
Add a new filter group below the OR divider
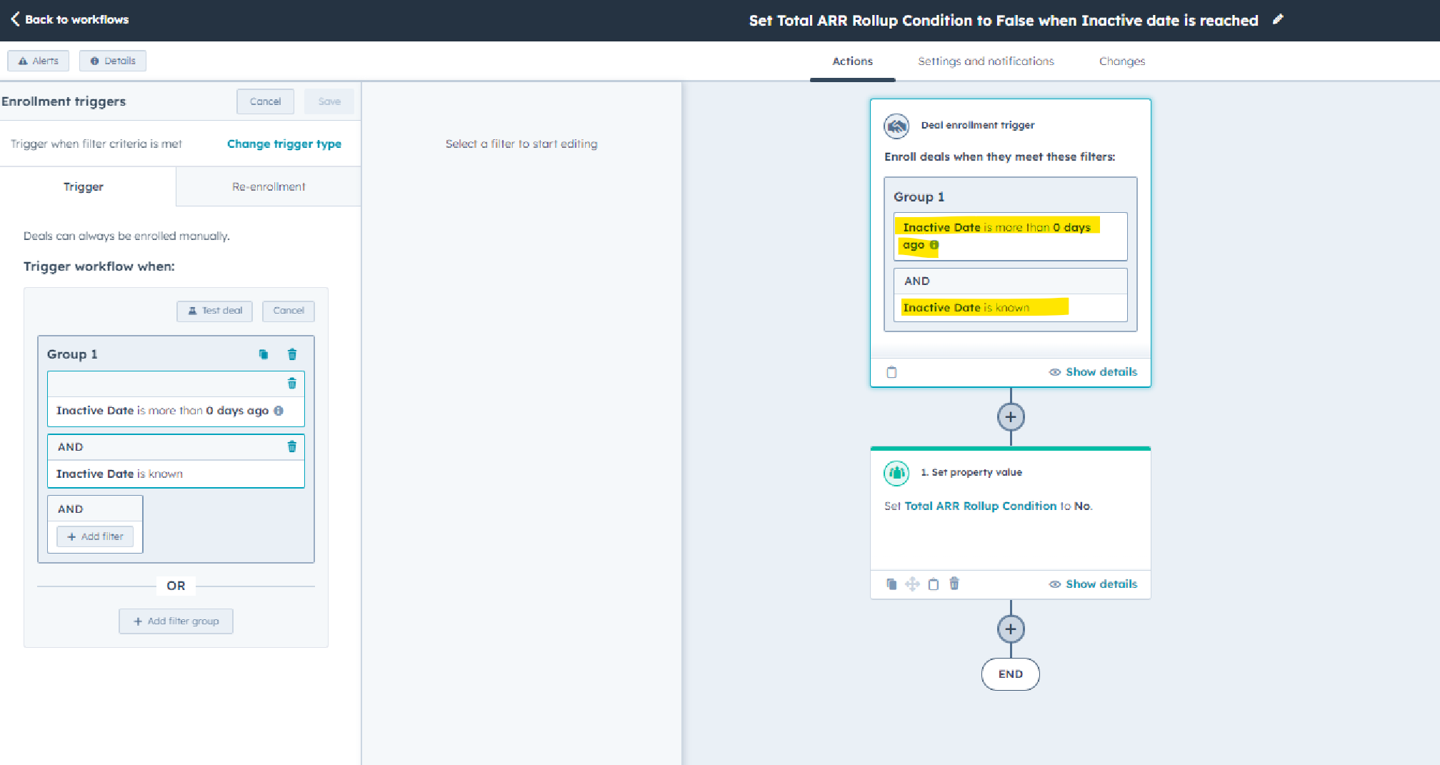click(x=176, y=621)
